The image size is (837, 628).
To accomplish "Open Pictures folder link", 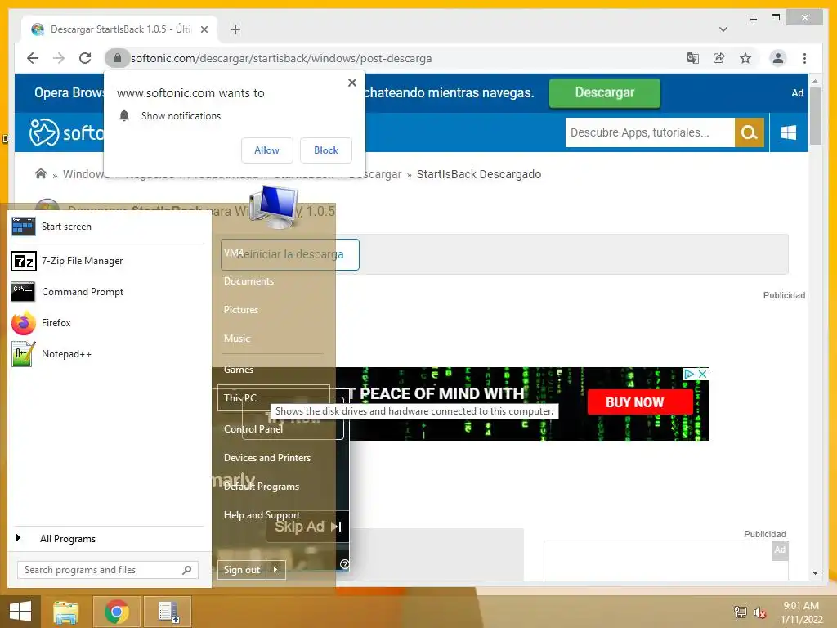I will (x=241, y=310).
